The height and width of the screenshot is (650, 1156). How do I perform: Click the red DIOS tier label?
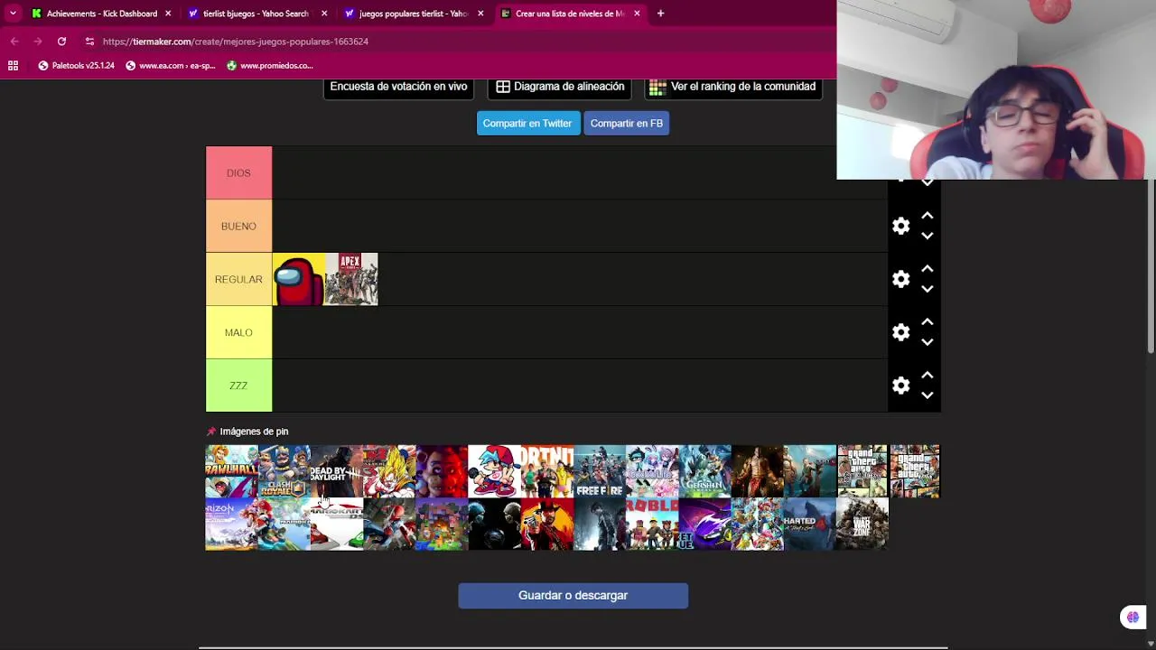[238, 172]
